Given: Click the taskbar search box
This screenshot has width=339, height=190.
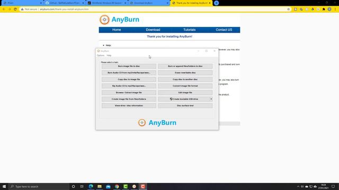Looking at the screenshot, I should (39, 186).
